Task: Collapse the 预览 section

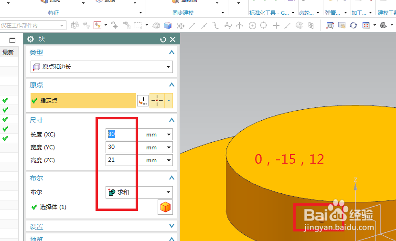Action: point(172,239)
